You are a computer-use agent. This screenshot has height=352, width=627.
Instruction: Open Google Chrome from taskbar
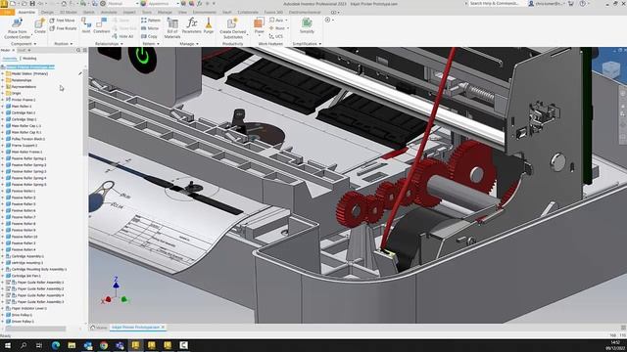click(x=104, y=345)
